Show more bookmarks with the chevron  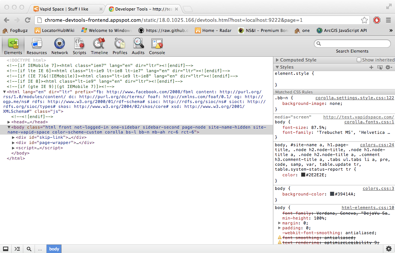click(x=391, y=30)
